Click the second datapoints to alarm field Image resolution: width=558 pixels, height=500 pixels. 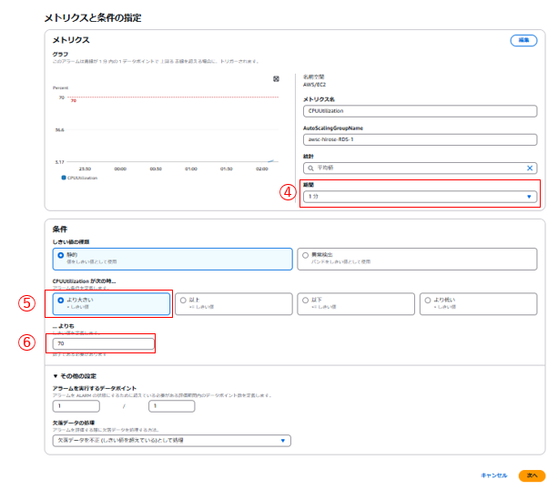click(171, 406)
